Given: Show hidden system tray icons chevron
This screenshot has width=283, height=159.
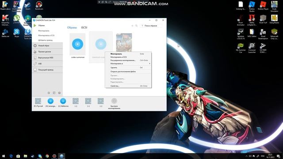Looking at the screenshot, I should 247,156.
